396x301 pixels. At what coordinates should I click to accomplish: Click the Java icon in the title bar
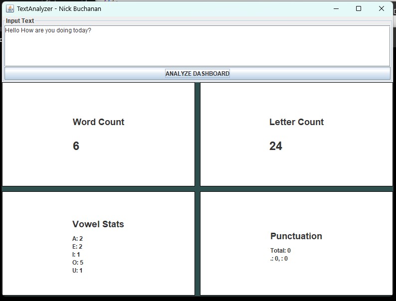point(10,8)
